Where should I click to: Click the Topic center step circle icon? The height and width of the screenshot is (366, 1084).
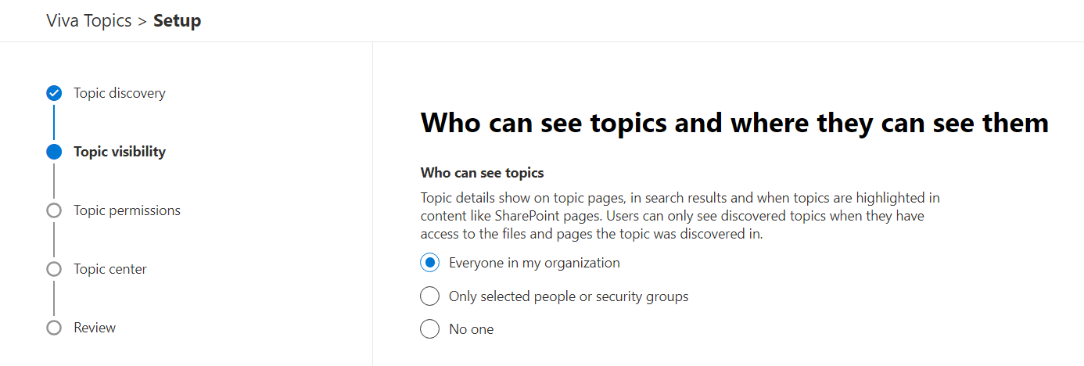pos(54,269)
